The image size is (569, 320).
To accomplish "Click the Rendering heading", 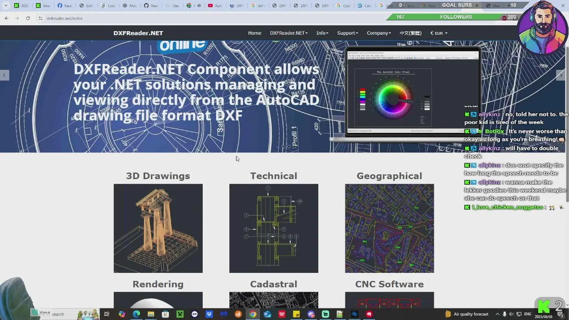I will pyautogui.click(x=158, y=284).
